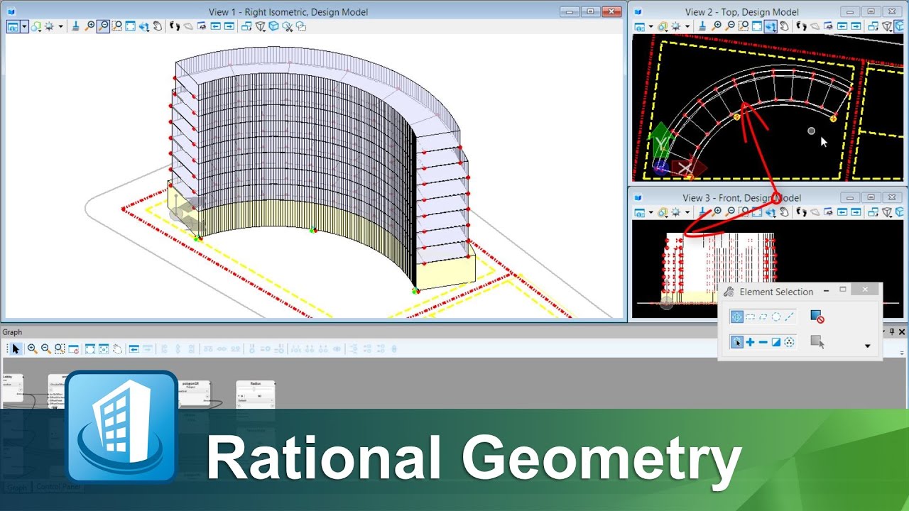Viewport: 909px width, 511px height.
Task: Click Disable Handles icon in Element Selection
Action: point(817,317)
